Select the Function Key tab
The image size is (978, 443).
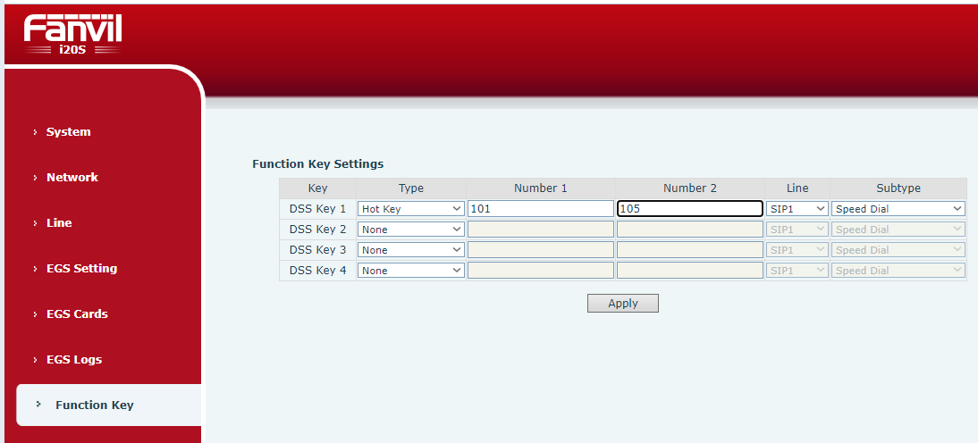click(94, 405)
